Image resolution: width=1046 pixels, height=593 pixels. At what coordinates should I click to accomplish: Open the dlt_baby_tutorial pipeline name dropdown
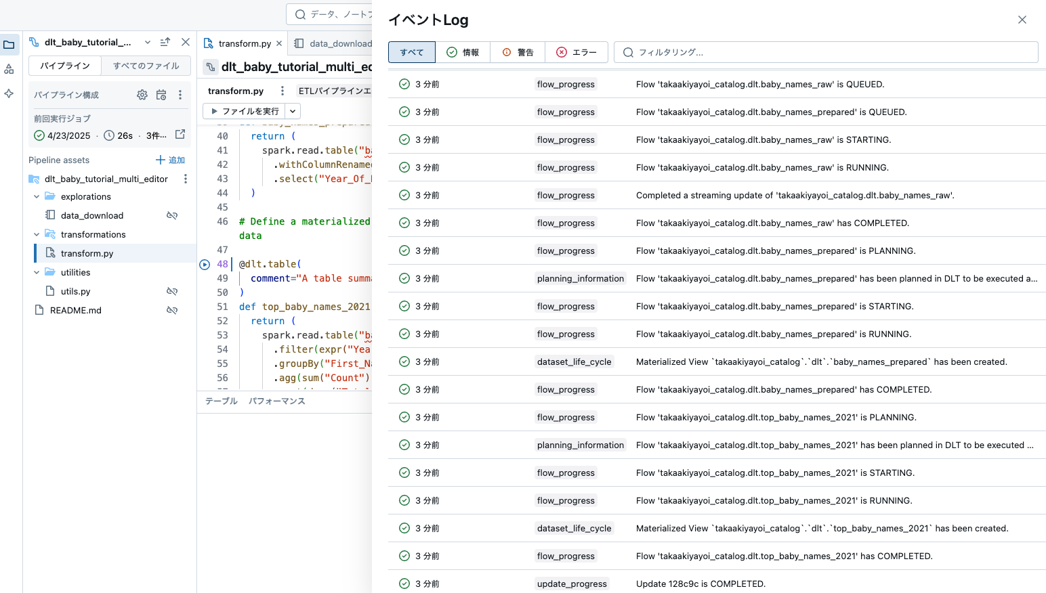148,41
